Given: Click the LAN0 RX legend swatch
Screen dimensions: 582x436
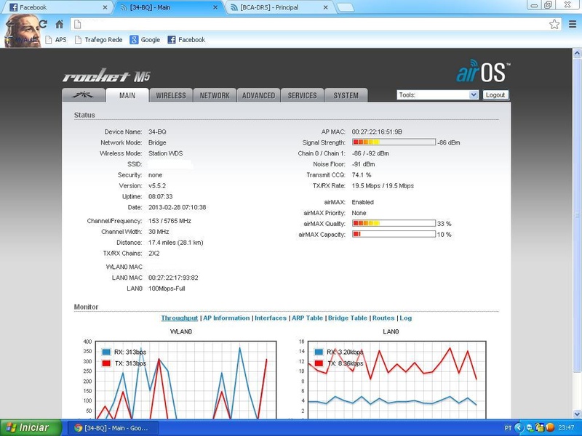Looking at the screenshot, I should pos(319,352).
